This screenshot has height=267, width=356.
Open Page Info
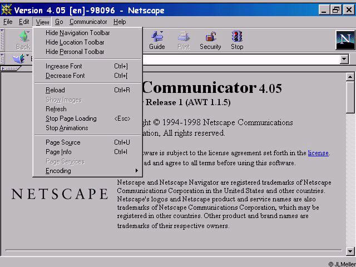(88, 152)
